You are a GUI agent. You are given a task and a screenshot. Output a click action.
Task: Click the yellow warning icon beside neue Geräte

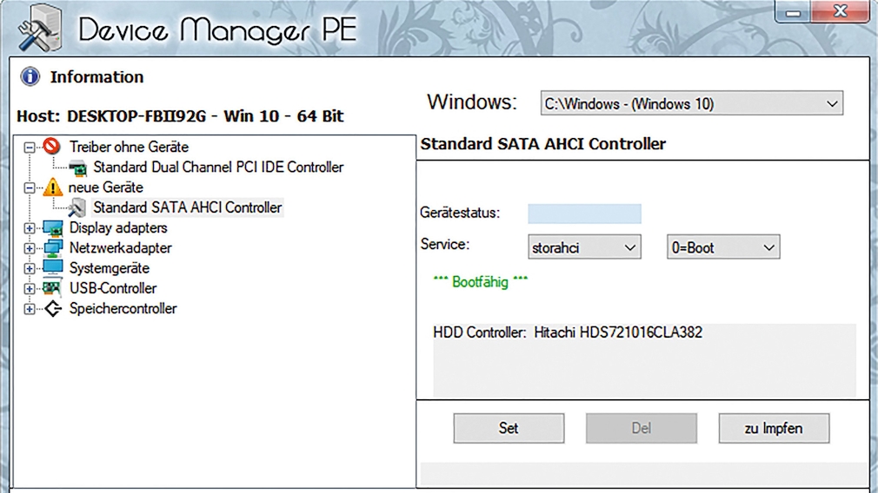(x=52, y=187)
